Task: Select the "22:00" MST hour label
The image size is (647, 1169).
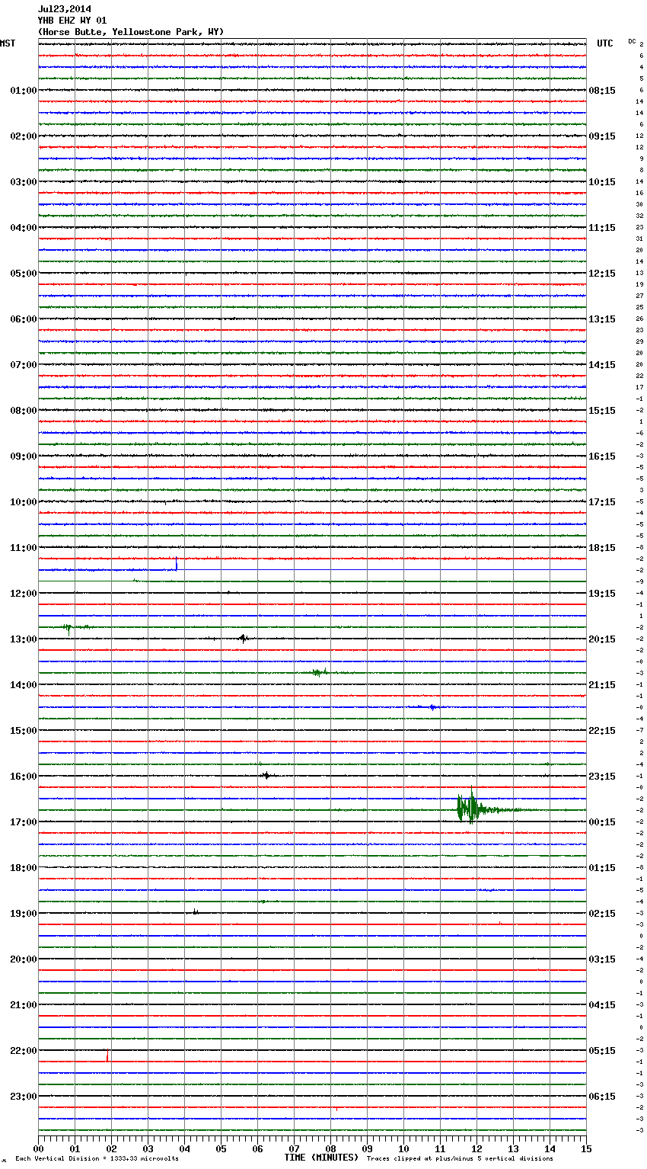Action: (24, 1051)
